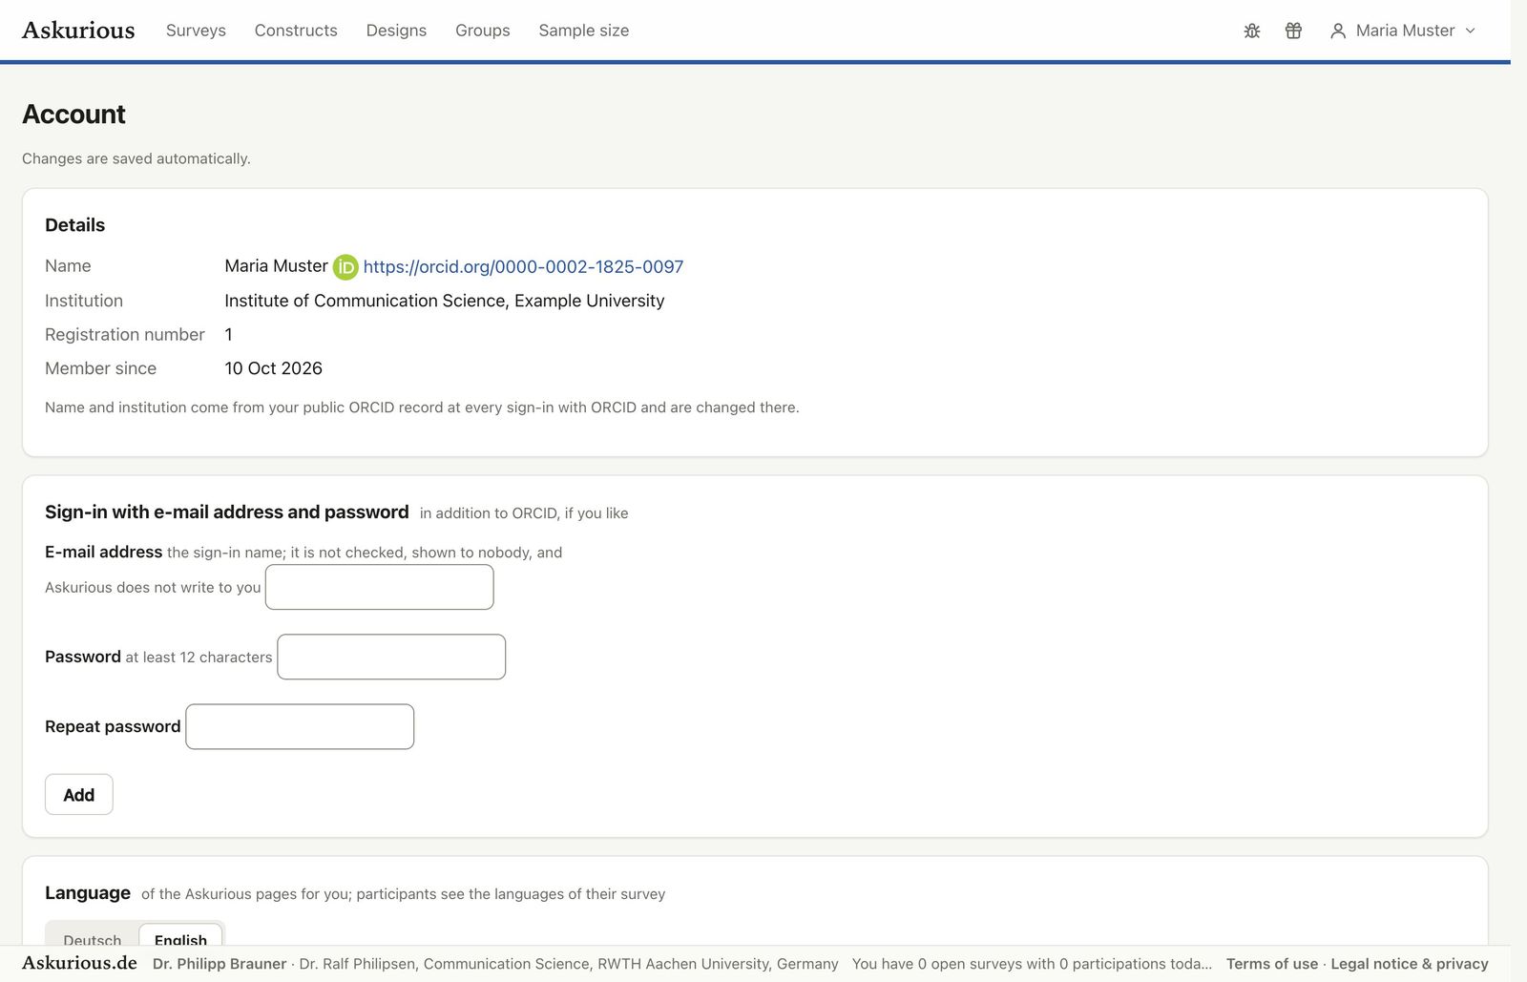The width and height of the screenshot is (1527, 982).
Task: Click the Account page heading
Action: click(x=73, y=115)
